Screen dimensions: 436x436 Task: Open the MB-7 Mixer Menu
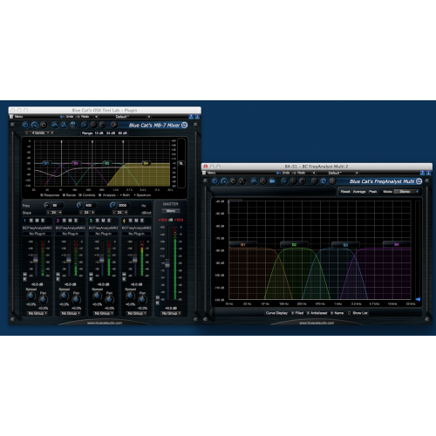pos(17,117)
